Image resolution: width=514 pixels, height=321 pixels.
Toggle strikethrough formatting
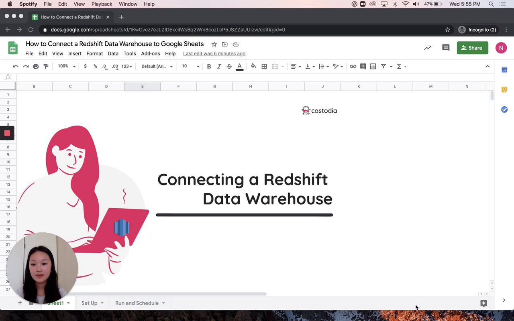point(229,66)
